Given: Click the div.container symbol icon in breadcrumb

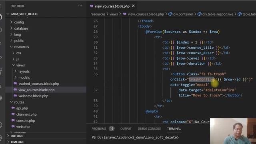Looking at the screenshot, I should point(170,14).
